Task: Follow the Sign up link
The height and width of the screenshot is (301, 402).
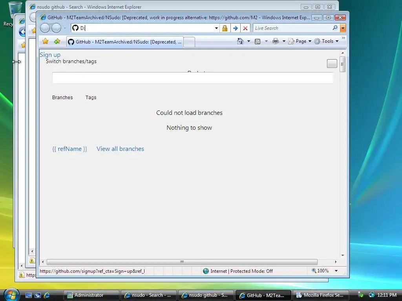Action: (x=50, y=55)
